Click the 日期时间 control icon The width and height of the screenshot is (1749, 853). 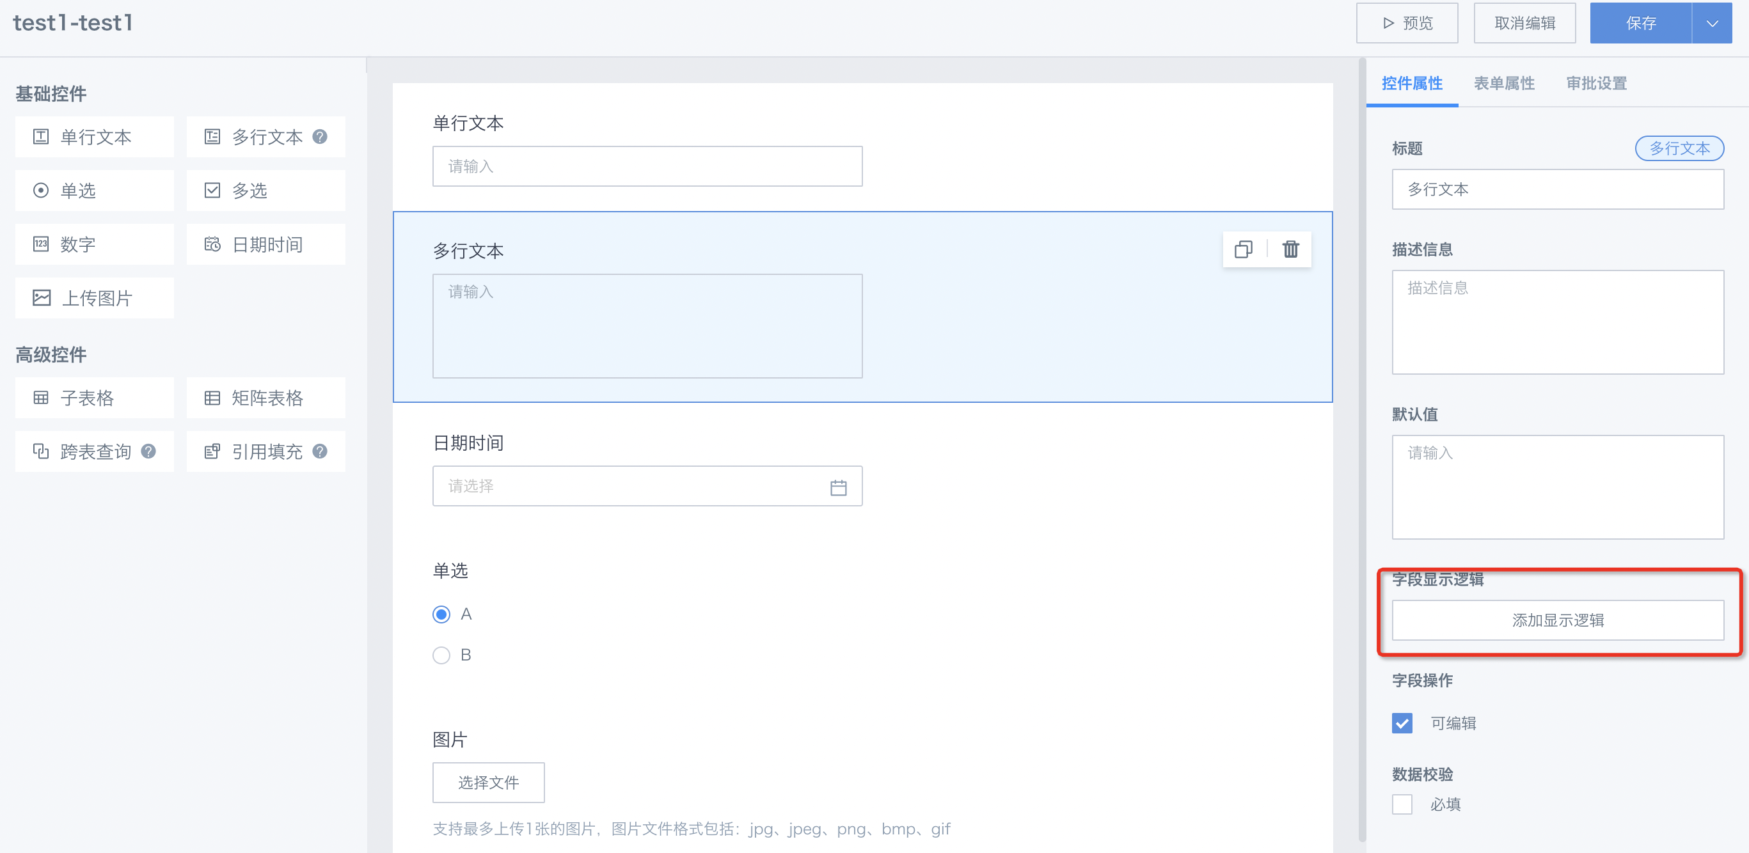click(212, 244)
